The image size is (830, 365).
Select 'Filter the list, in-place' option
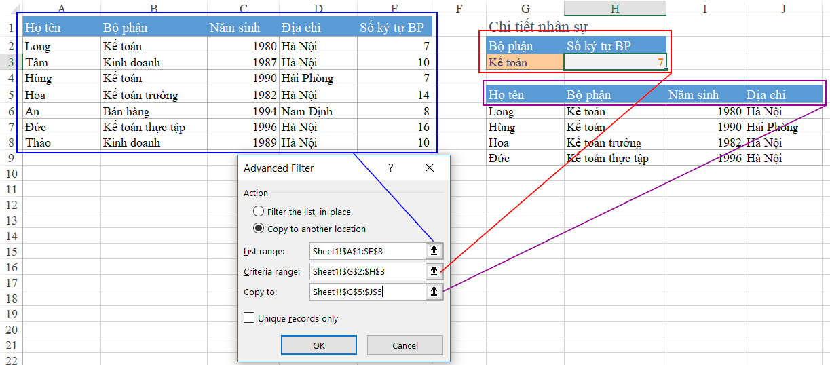259,212
